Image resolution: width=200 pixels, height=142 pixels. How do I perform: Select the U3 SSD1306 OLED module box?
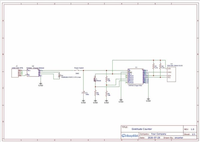171,75
